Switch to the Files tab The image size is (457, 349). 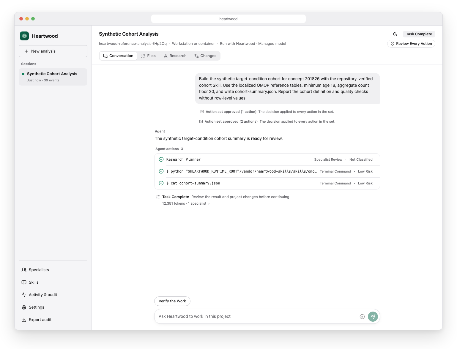[149, 56]
